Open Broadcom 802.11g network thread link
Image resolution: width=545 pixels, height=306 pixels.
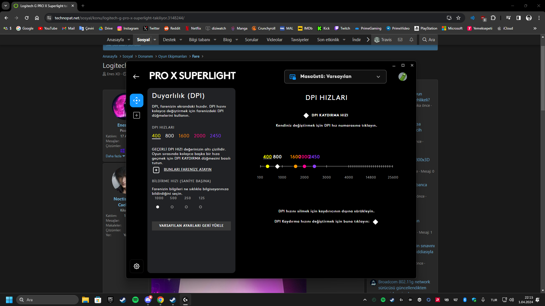(404, 285)
